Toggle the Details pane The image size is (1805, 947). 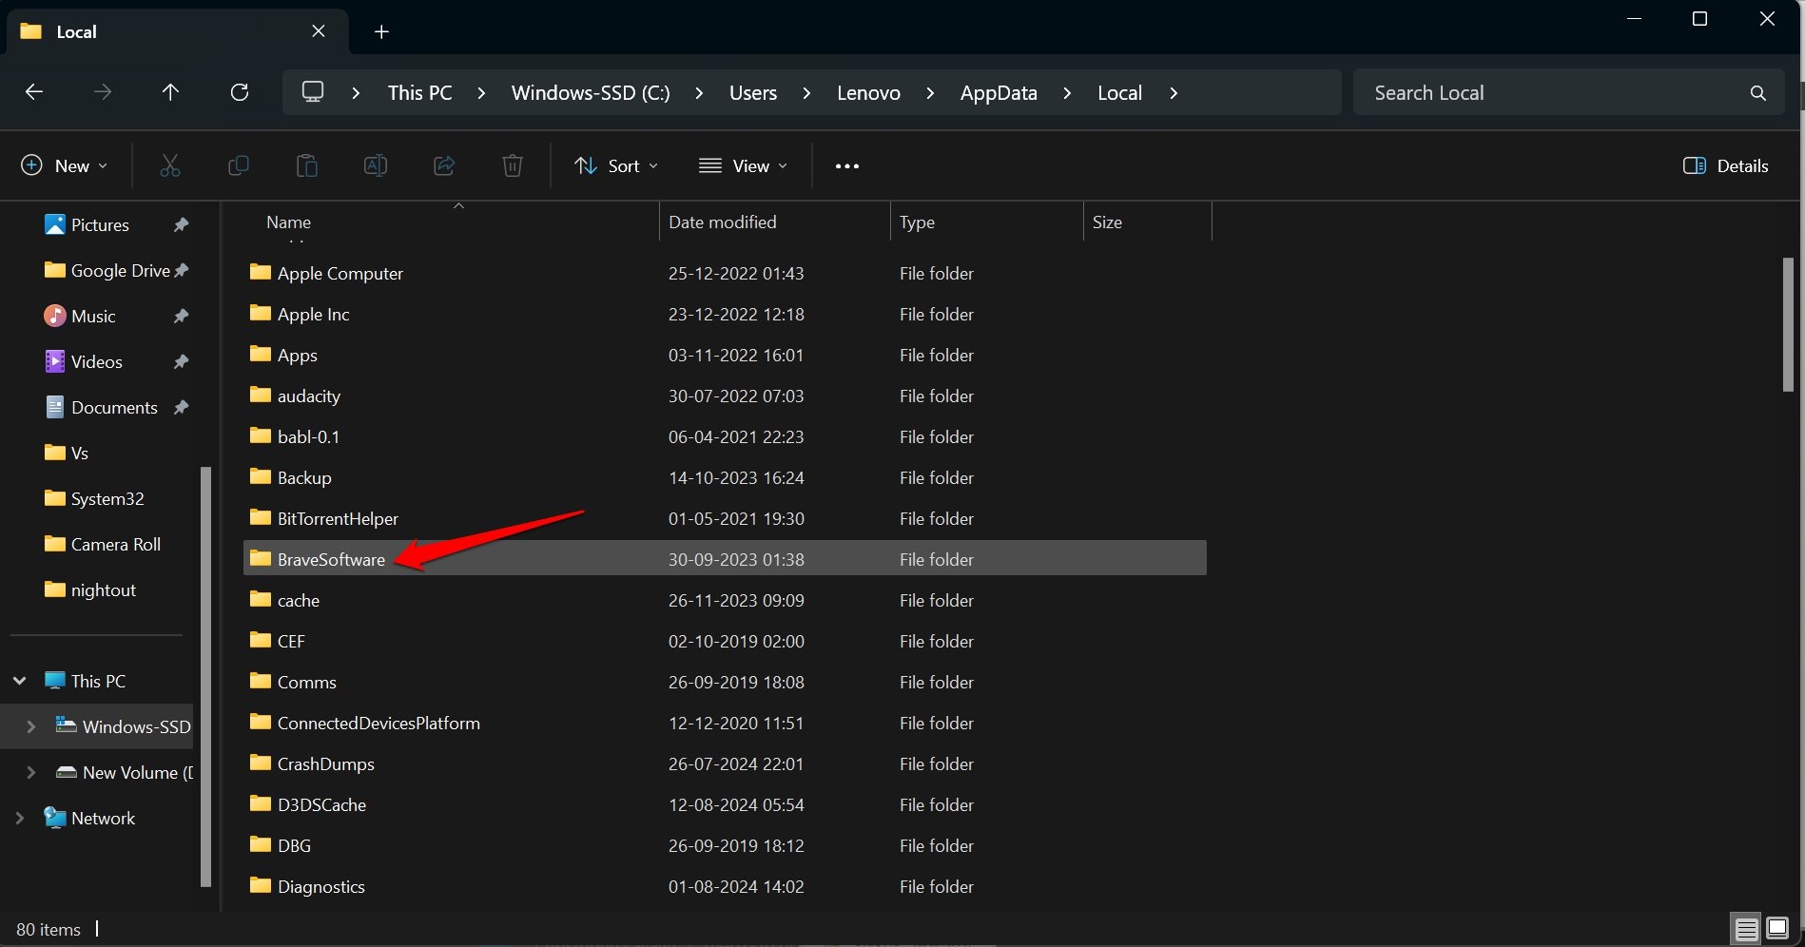[1725, 166]
